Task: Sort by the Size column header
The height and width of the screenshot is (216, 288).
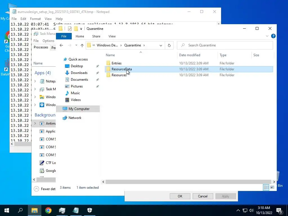Action: [256, 55]
